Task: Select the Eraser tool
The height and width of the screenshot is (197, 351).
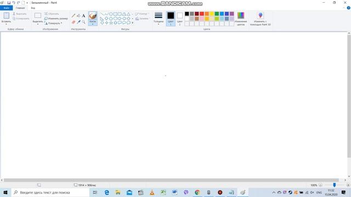Action: click(x=73, y=22)
